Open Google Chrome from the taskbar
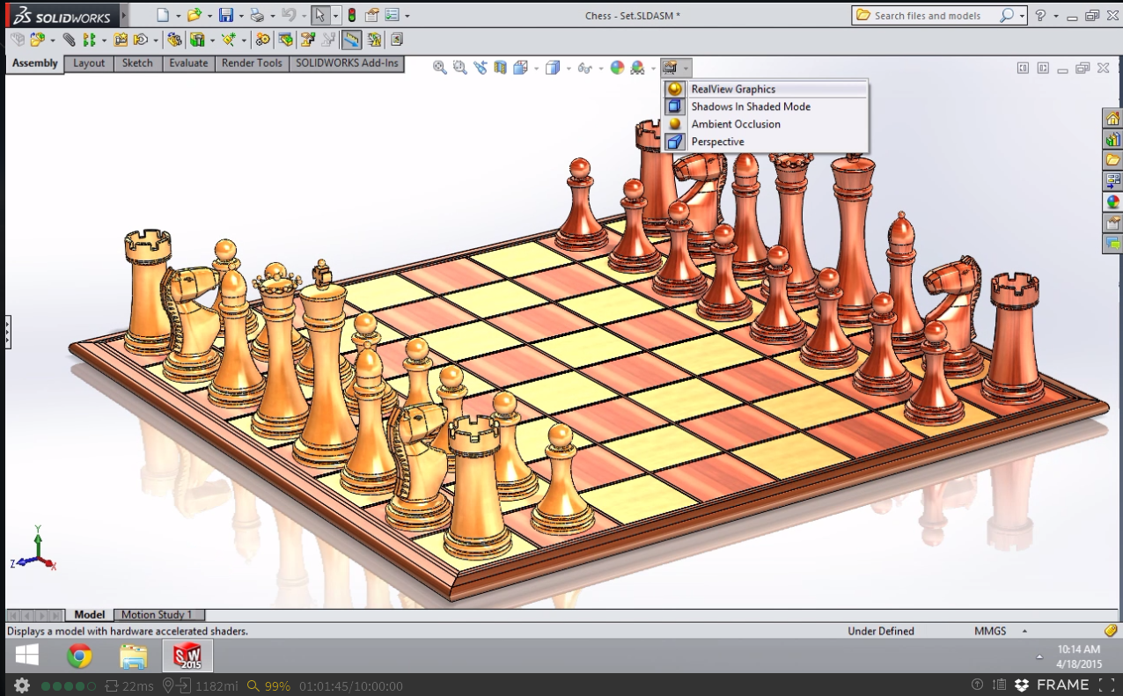The height and width of the screenshot is (696, 1123). pyautogui.click(x=79, y=656)
